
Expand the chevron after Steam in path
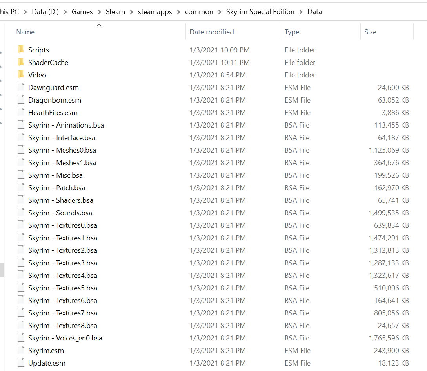coord(131,12)
